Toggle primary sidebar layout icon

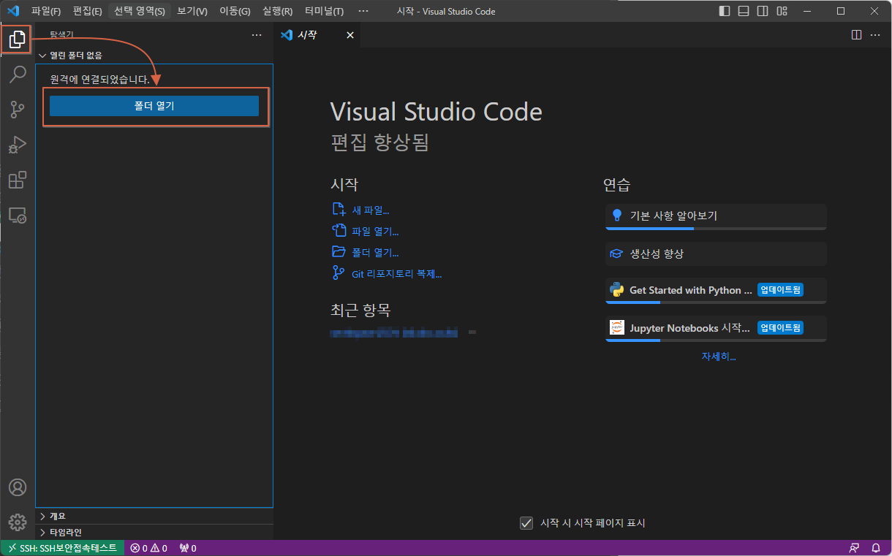click(725, 11)
